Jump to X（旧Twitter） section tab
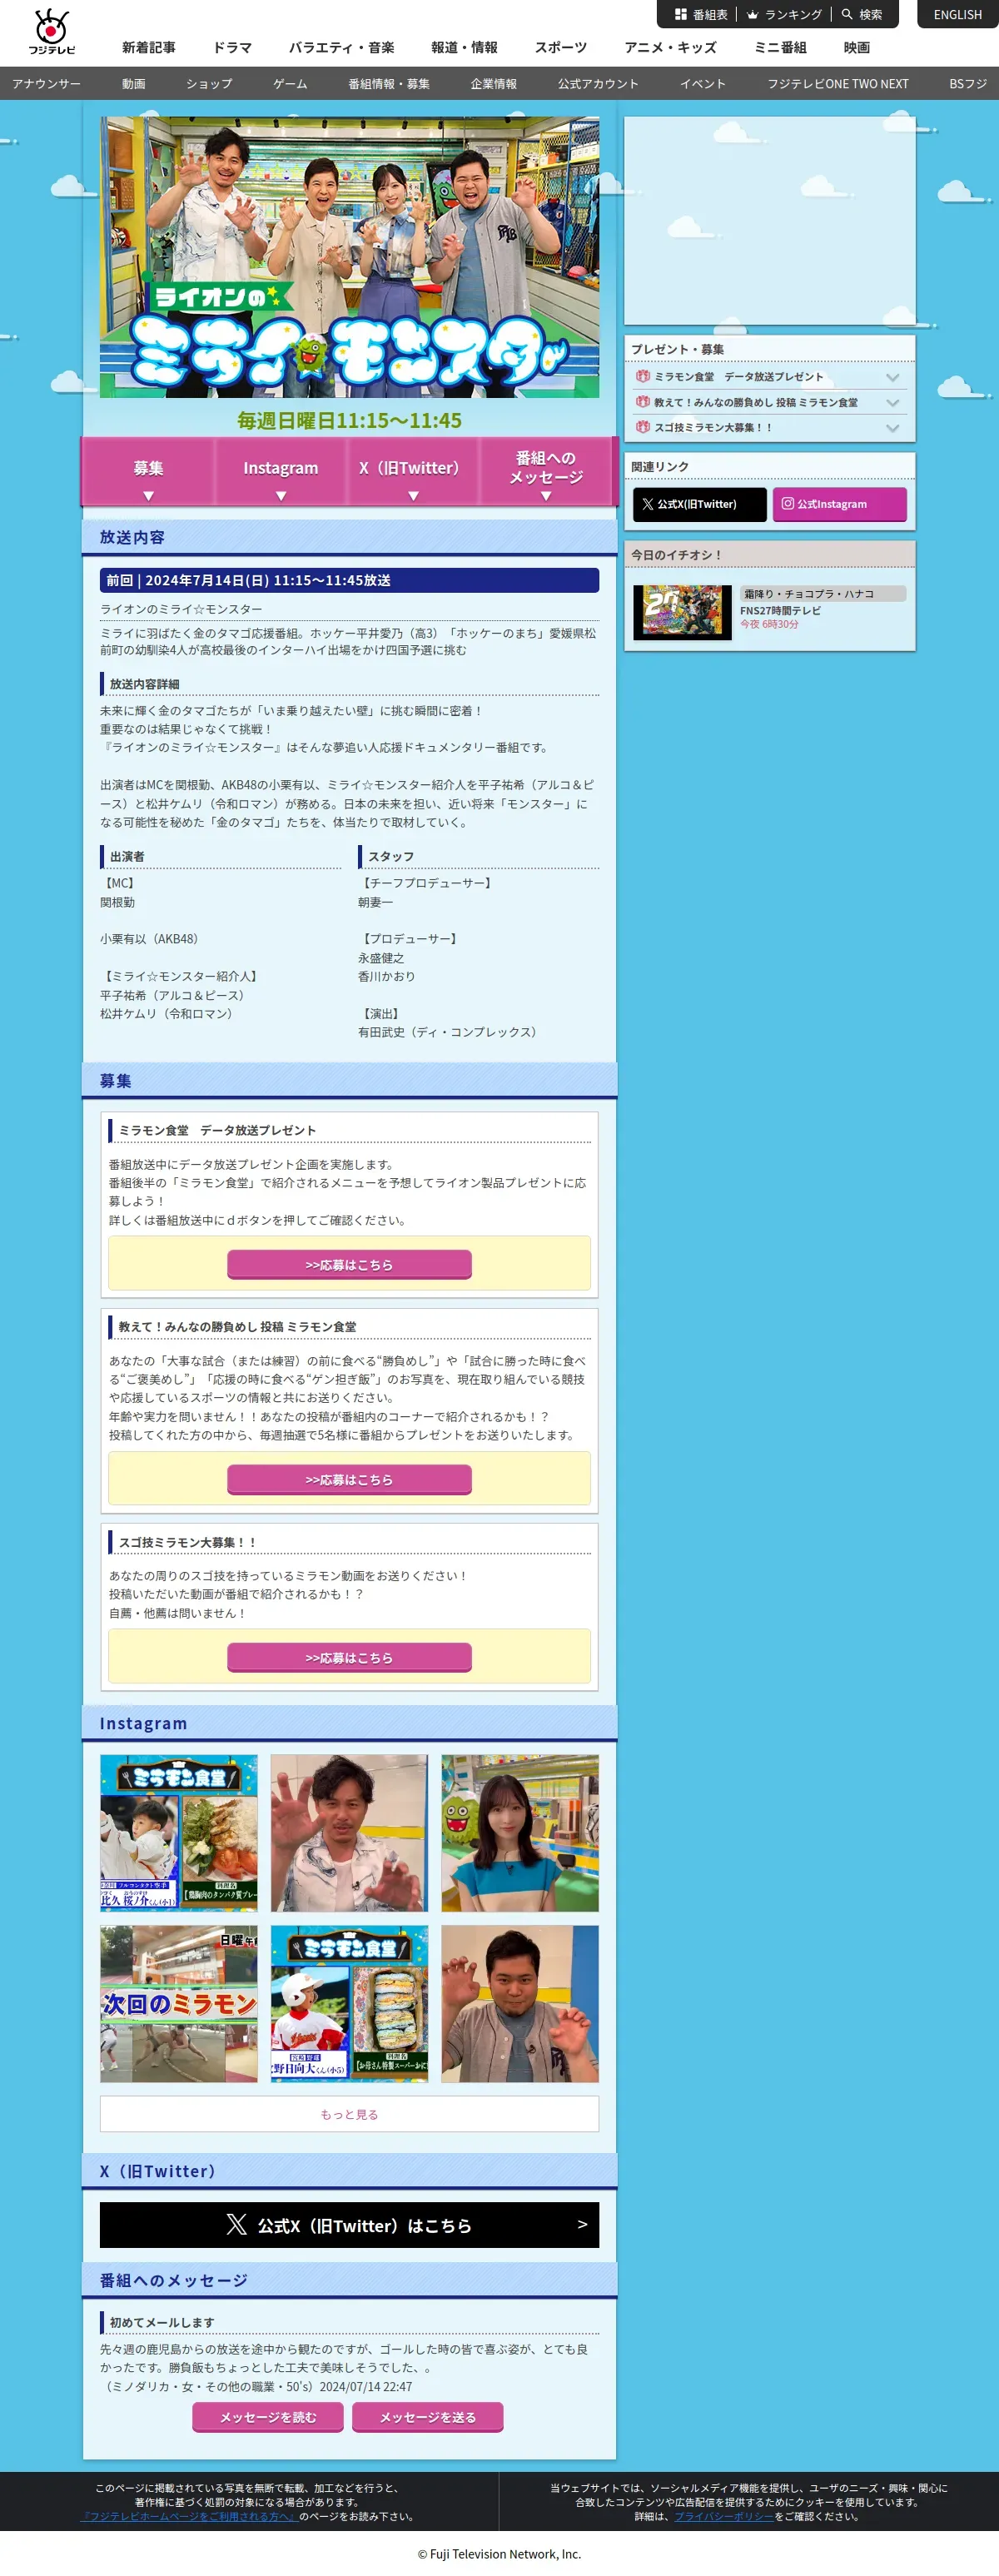999x2576 pixels. tap(413, 471)
